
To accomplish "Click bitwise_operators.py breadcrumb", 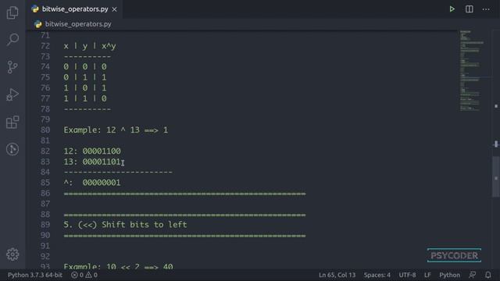I will (x=78, y=24).
